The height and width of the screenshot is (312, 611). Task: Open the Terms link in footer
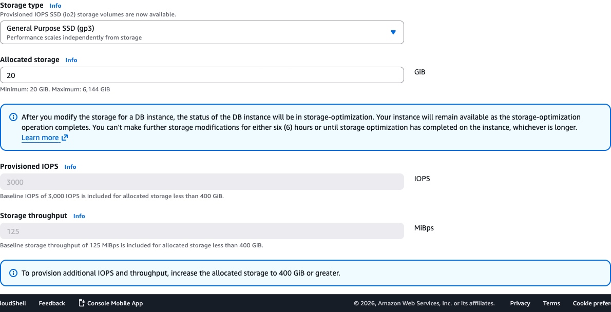551,303
